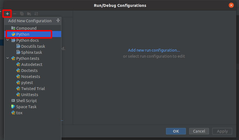Click the Copy Configuration toolbar icon

click(22, 14)
